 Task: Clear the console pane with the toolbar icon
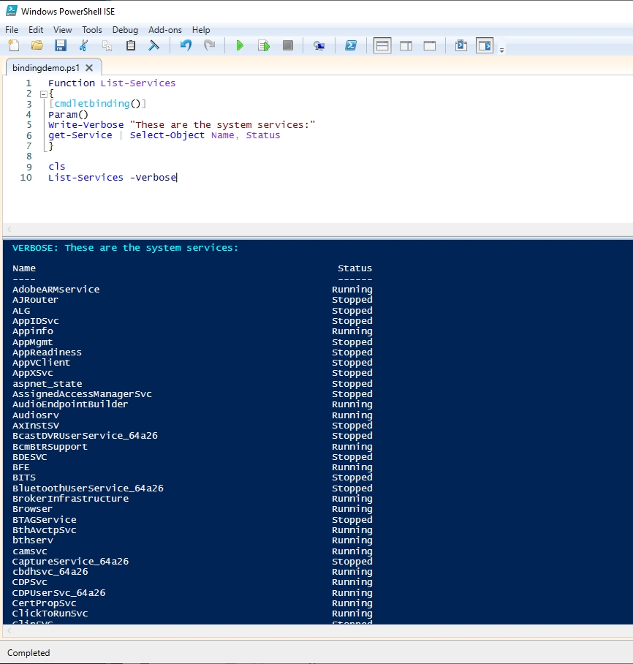pyautogui.click(x=154, y=45)
